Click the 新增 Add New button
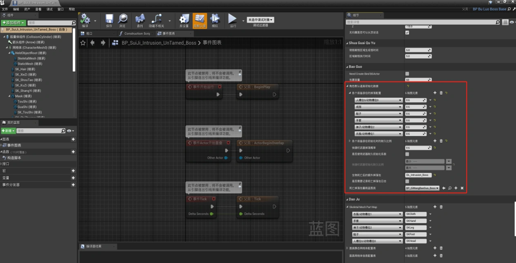This screenshot has width=516, height=263. click(8, 130)
